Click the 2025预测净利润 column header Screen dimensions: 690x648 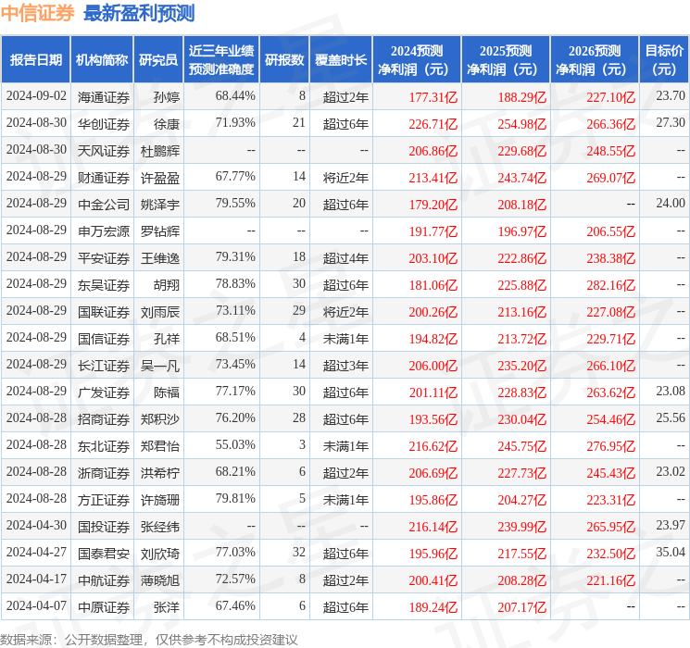click(506, 60)
